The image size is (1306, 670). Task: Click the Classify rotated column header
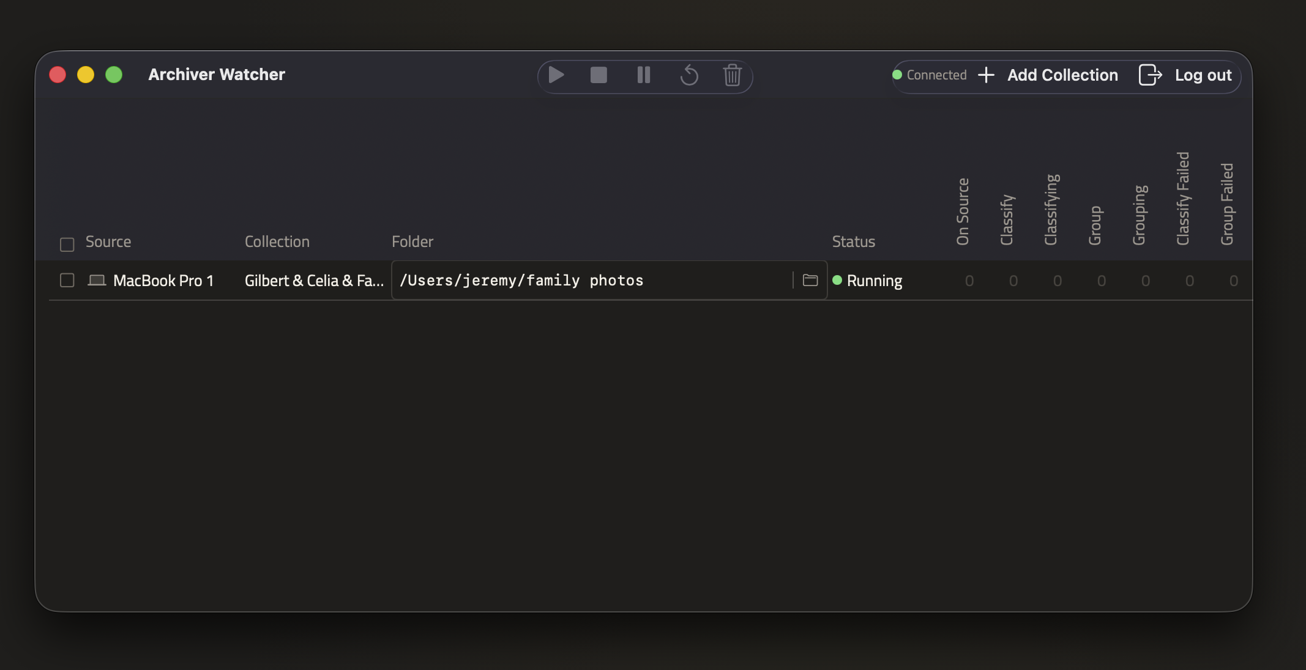click(x=1007, y=220)
